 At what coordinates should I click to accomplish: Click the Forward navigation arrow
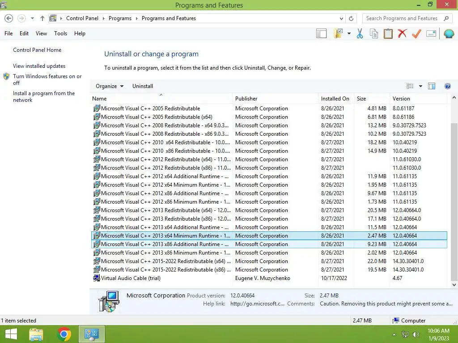click(21, 18)
